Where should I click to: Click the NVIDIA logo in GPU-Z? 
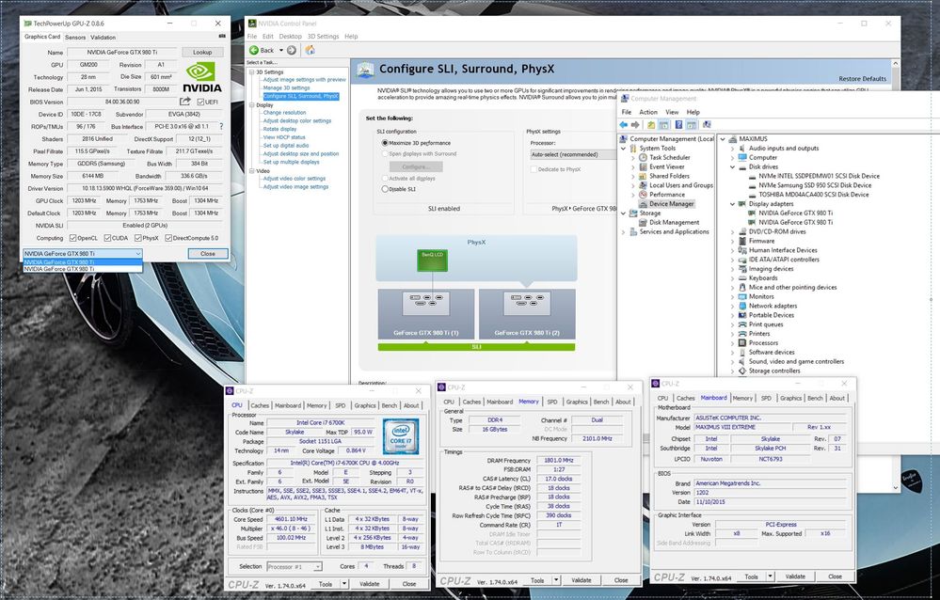click(x=202, y=76)
